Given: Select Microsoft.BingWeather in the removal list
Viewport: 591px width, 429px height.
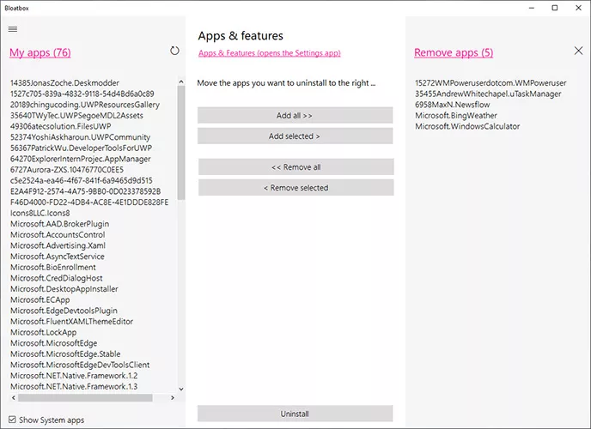Looking at the screenshot, I should click(456, 116).
